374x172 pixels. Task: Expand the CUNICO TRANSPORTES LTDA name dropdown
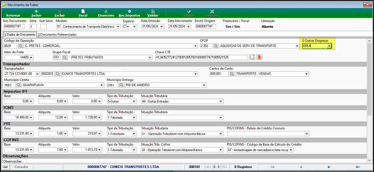(x=196, y=74)
